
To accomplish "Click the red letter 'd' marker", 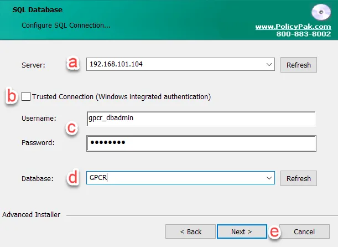I will pos(72,179).
